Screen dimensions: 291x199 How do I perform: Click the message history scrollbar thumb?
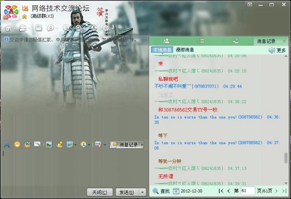click(x=286, y=158)
